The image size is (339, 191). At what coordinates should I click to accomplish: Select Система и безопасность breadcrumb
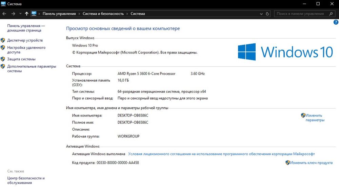[104, 14]
